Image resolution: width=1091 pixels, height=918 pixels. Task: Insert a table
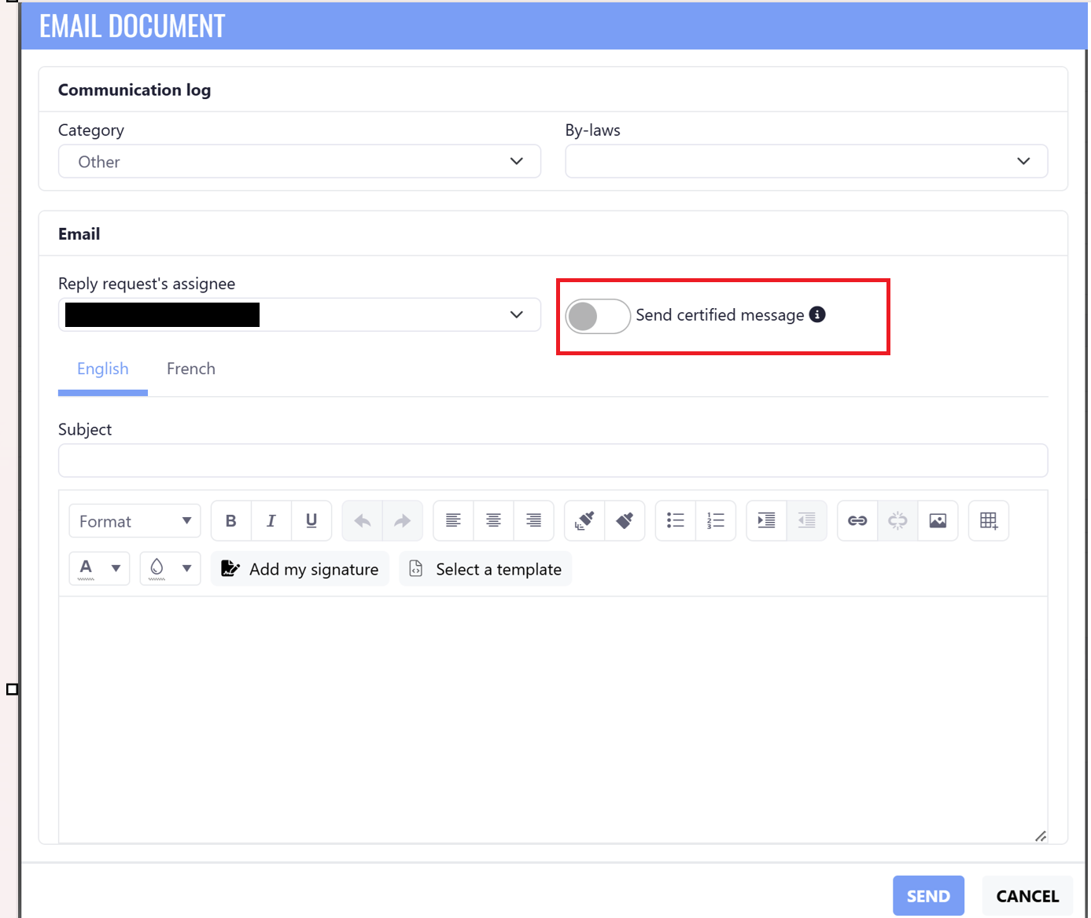click(989, 520)
